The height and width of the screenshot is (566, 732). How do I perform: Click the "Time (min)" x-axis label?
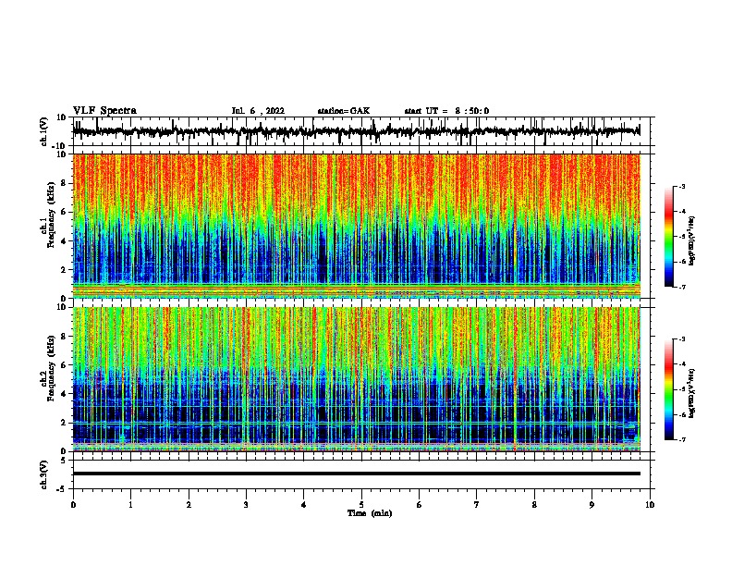tap(370, 513)
